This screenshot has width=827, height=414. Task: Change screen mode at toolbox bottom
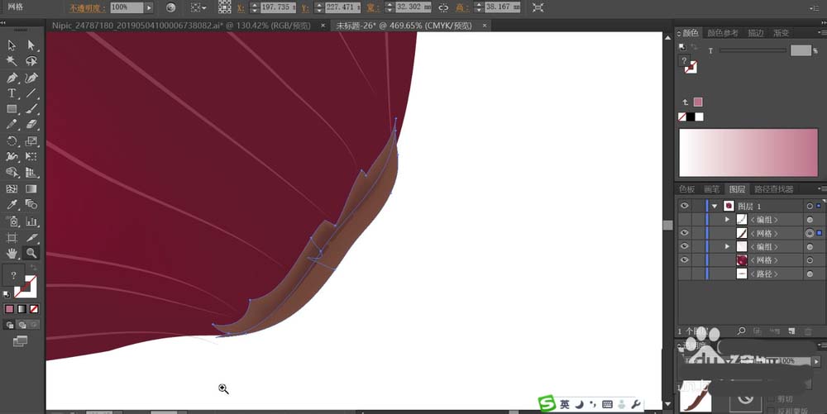click(x=20, y=341)
